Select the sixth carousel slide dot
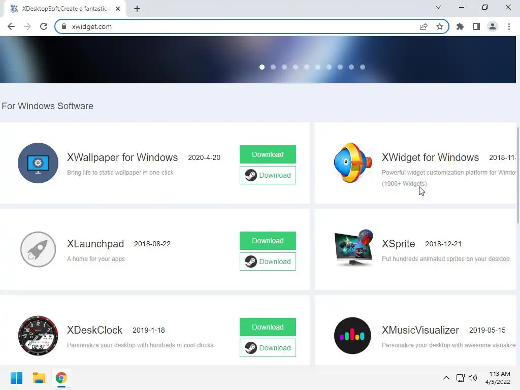The height and width of the screenshot is (390, 520). 318,67
